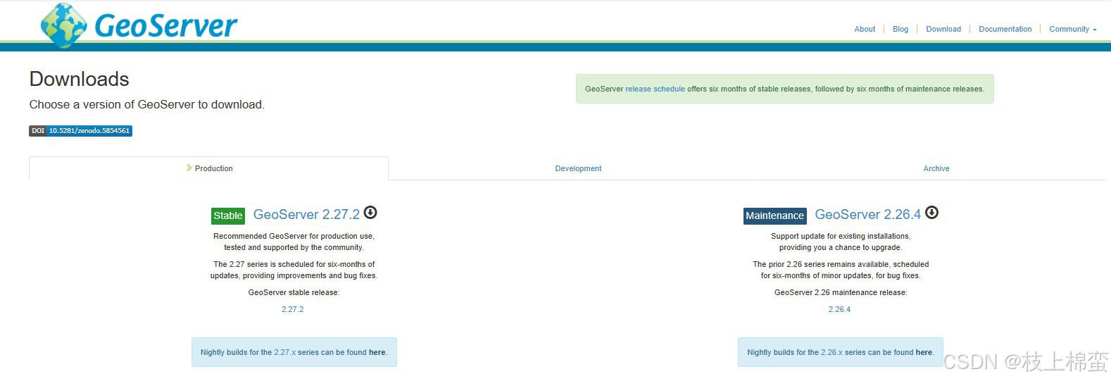This screenshot has height=381, width=1111.
Task: Open the 2.27.x nightly series link
Action: click(x=284, y=352)
